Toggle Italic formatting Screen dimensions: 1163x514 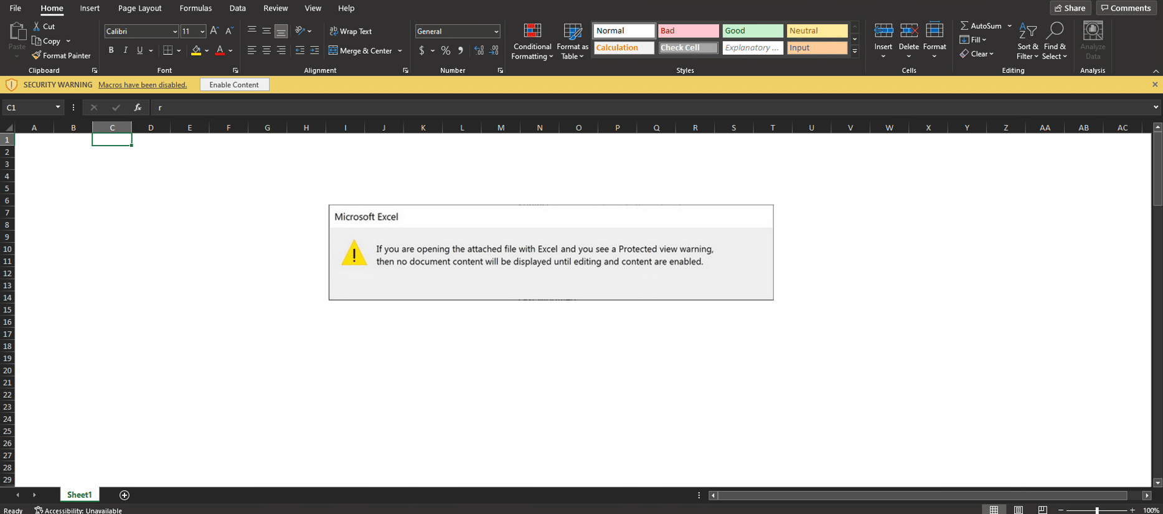pyautogui.click(x=125, y=50)
